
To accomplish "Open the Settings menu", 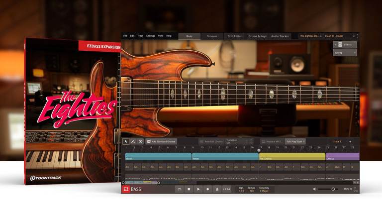I will pos(150,36).
